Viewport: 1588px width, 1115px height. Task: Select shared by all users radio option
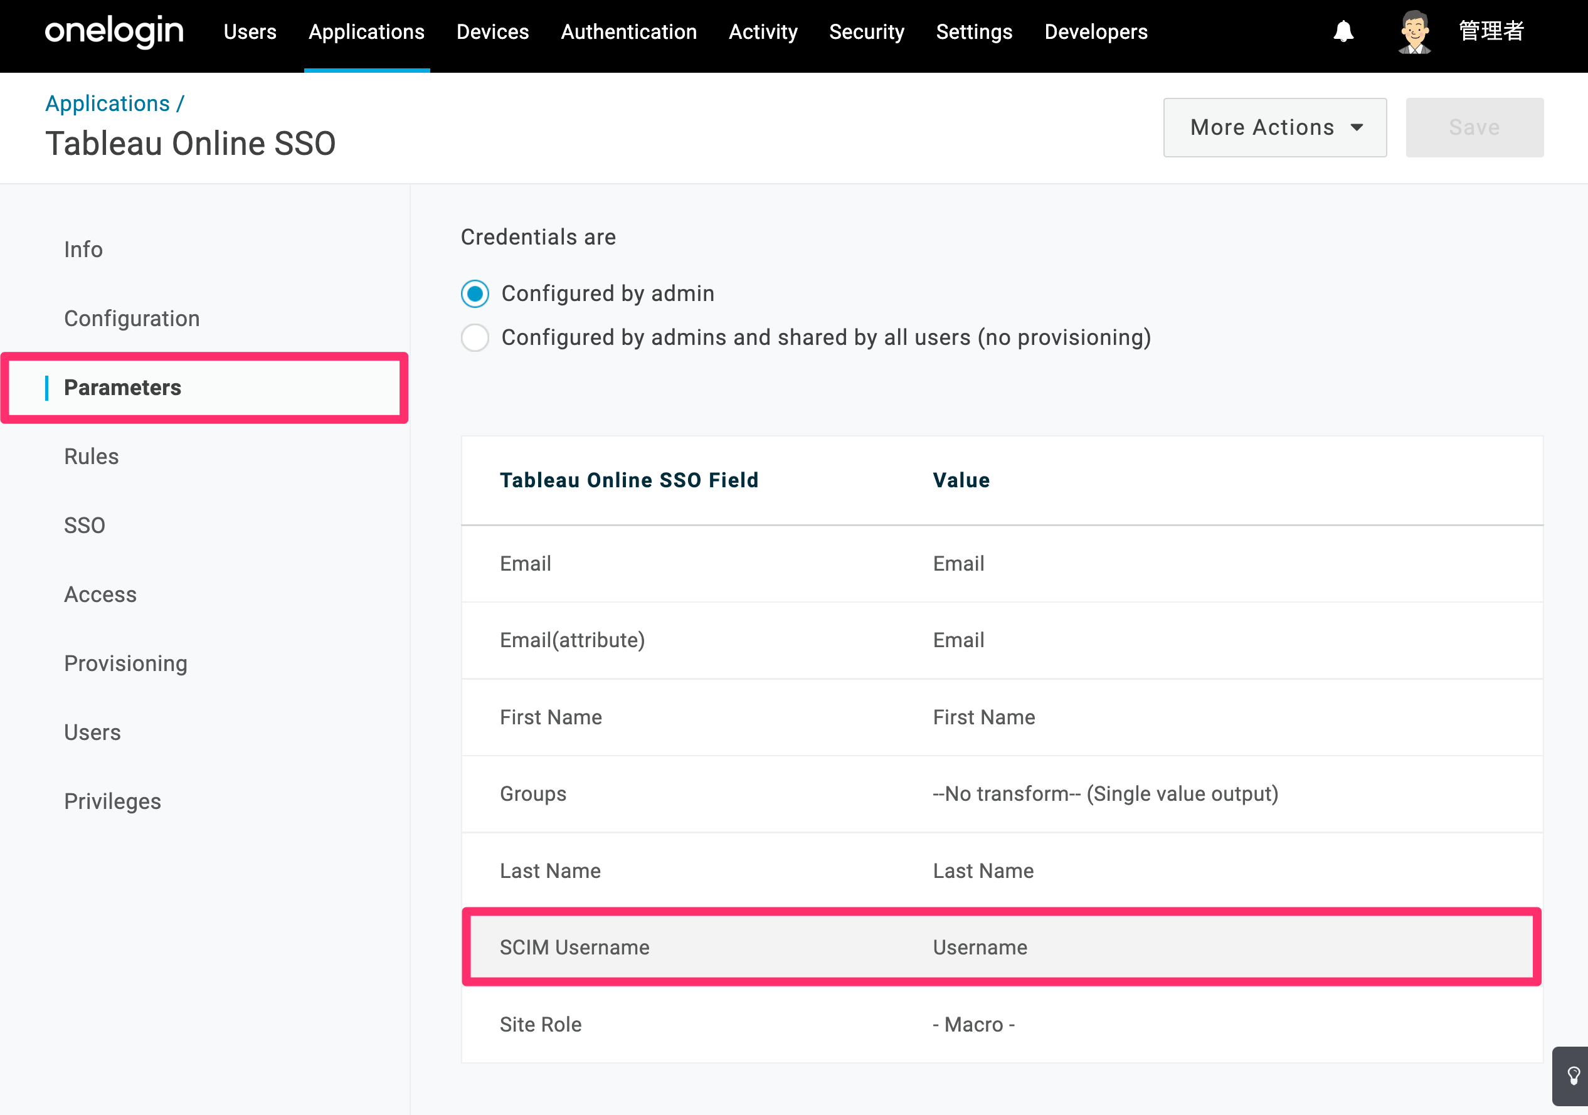(475, 337)
